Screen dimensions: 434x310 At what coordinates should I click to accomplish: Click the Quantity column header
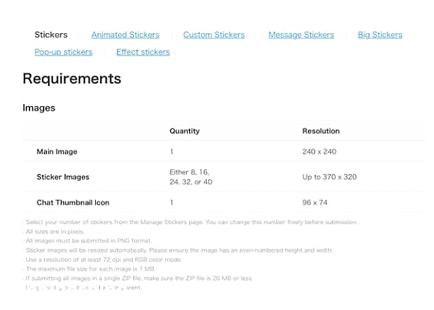click(x=185, y=131)
